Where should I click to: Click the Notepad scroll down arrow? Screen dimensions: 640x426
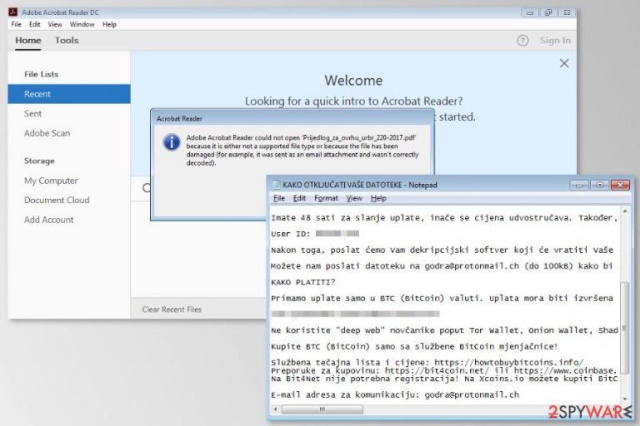[624, 399]
